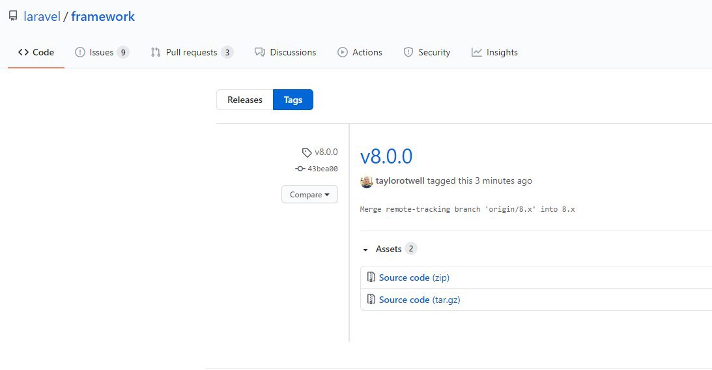Click the Assets count badge 2
This screenshot has height=370, width=712.
[411, 248]
